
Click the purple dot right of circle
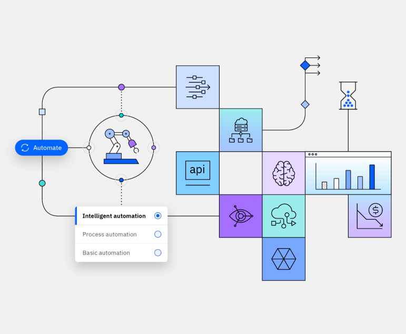(x=154, y=148)
